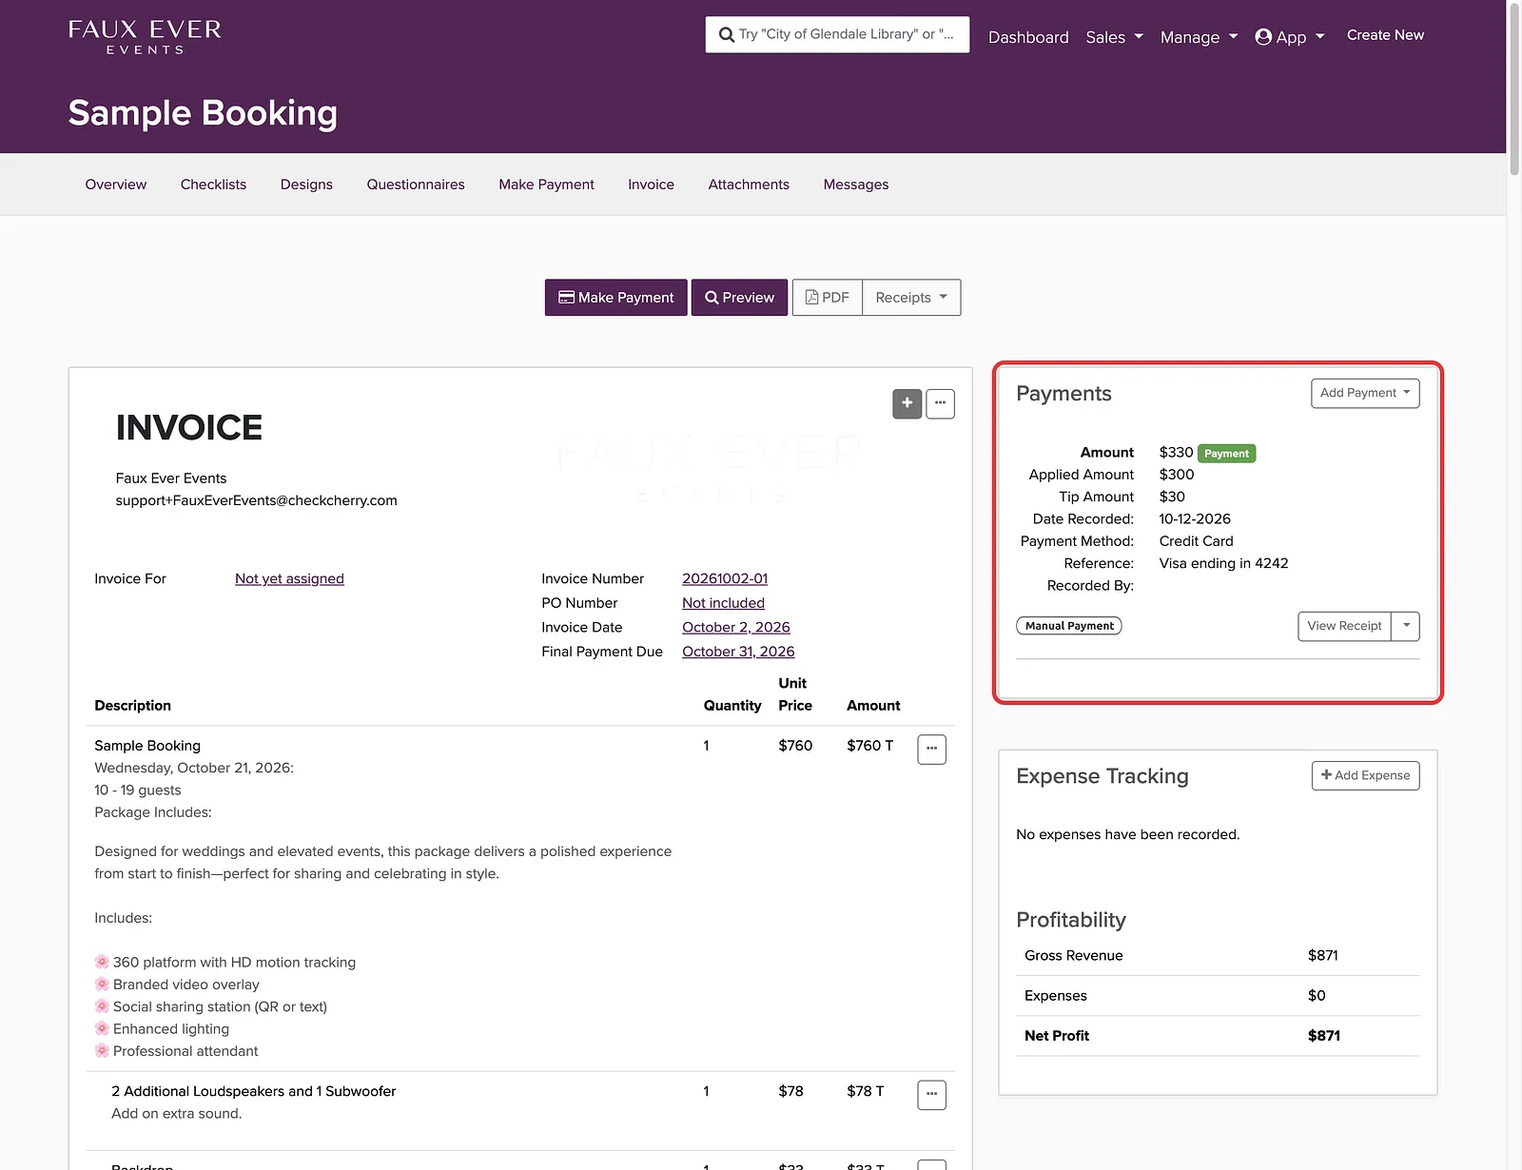Expand the caret next to View Receipt
This screenshot has width=1522, height=1170.
(1406, 626)
